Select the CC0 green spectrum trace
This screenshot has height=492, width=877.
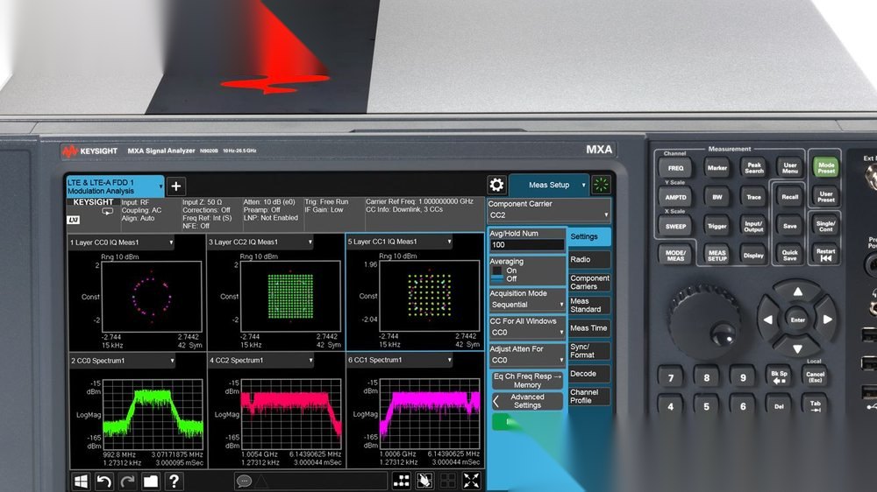(x=153, y=414)
